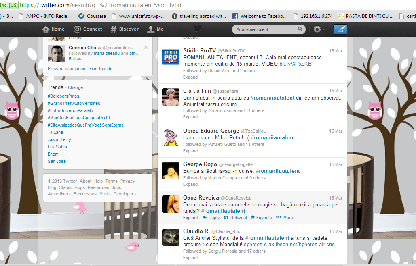416x266 pixels.
Task: Open the www.unicef.ro bookmark
Action: tap(138, 16)
